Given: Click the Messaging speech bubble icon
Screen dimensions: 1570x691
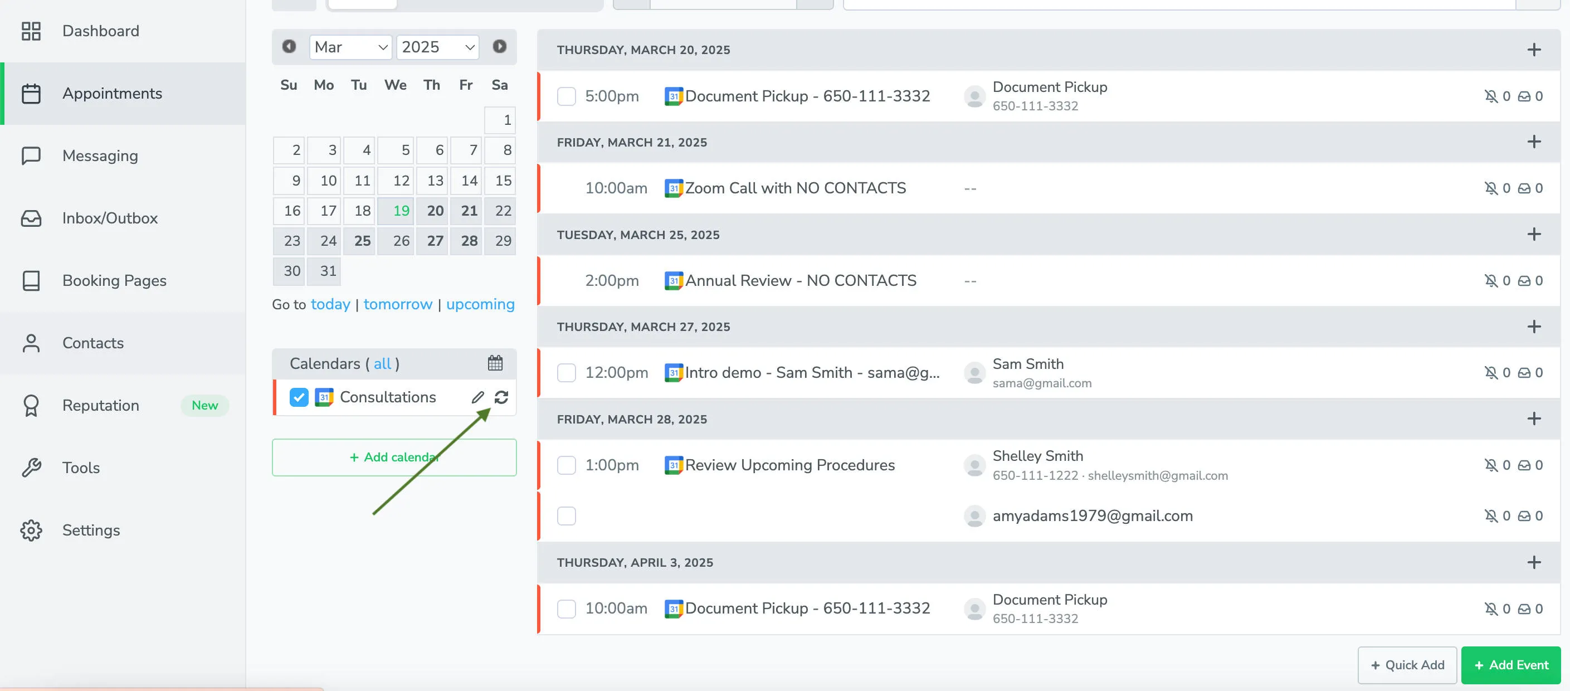Looking at the screenshot, I should 31,155.
